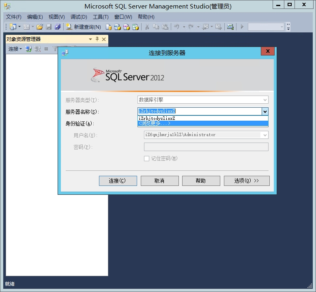Click the Save disk icon in toolbar

49,27
